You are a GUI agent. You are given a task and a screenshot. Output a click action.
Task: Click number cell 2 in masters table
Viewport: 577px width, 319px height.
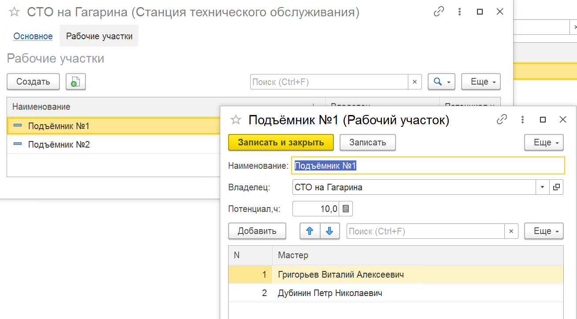pos(251,293)
